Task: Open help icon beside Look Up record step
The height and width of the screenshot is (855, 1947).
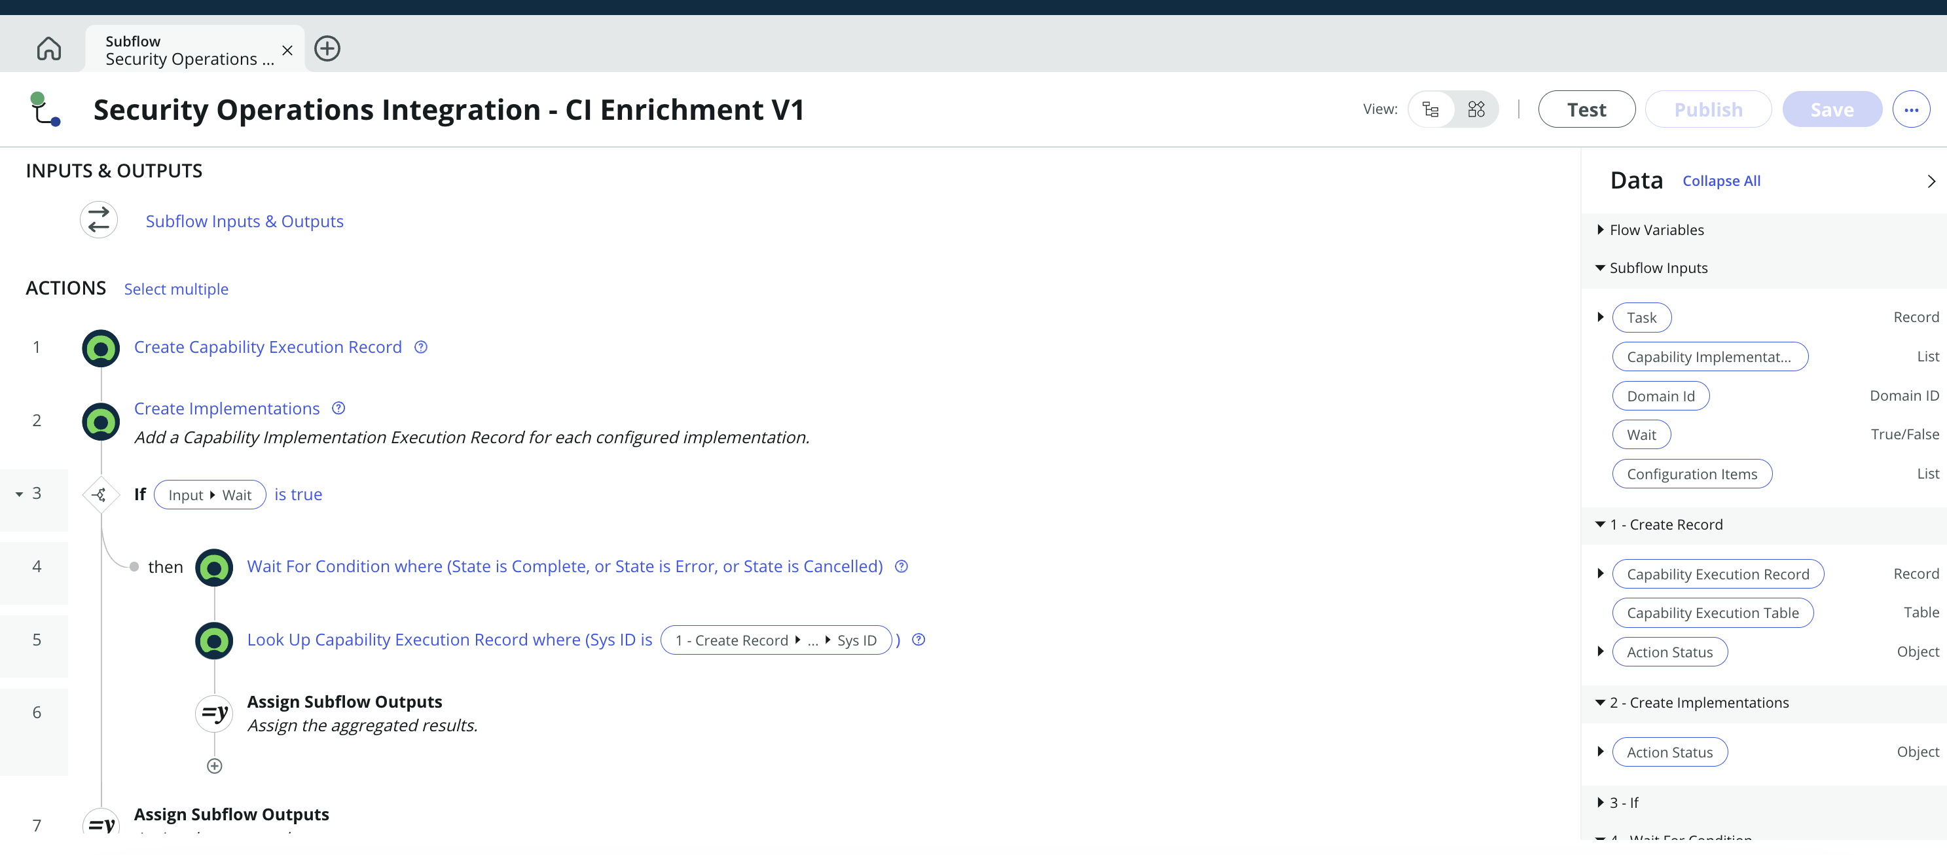Action: 919,640
